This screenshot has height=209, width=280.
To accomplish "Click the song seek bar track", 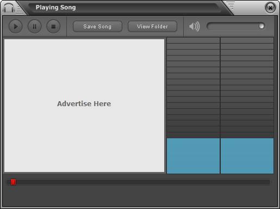I will [139, 182].
